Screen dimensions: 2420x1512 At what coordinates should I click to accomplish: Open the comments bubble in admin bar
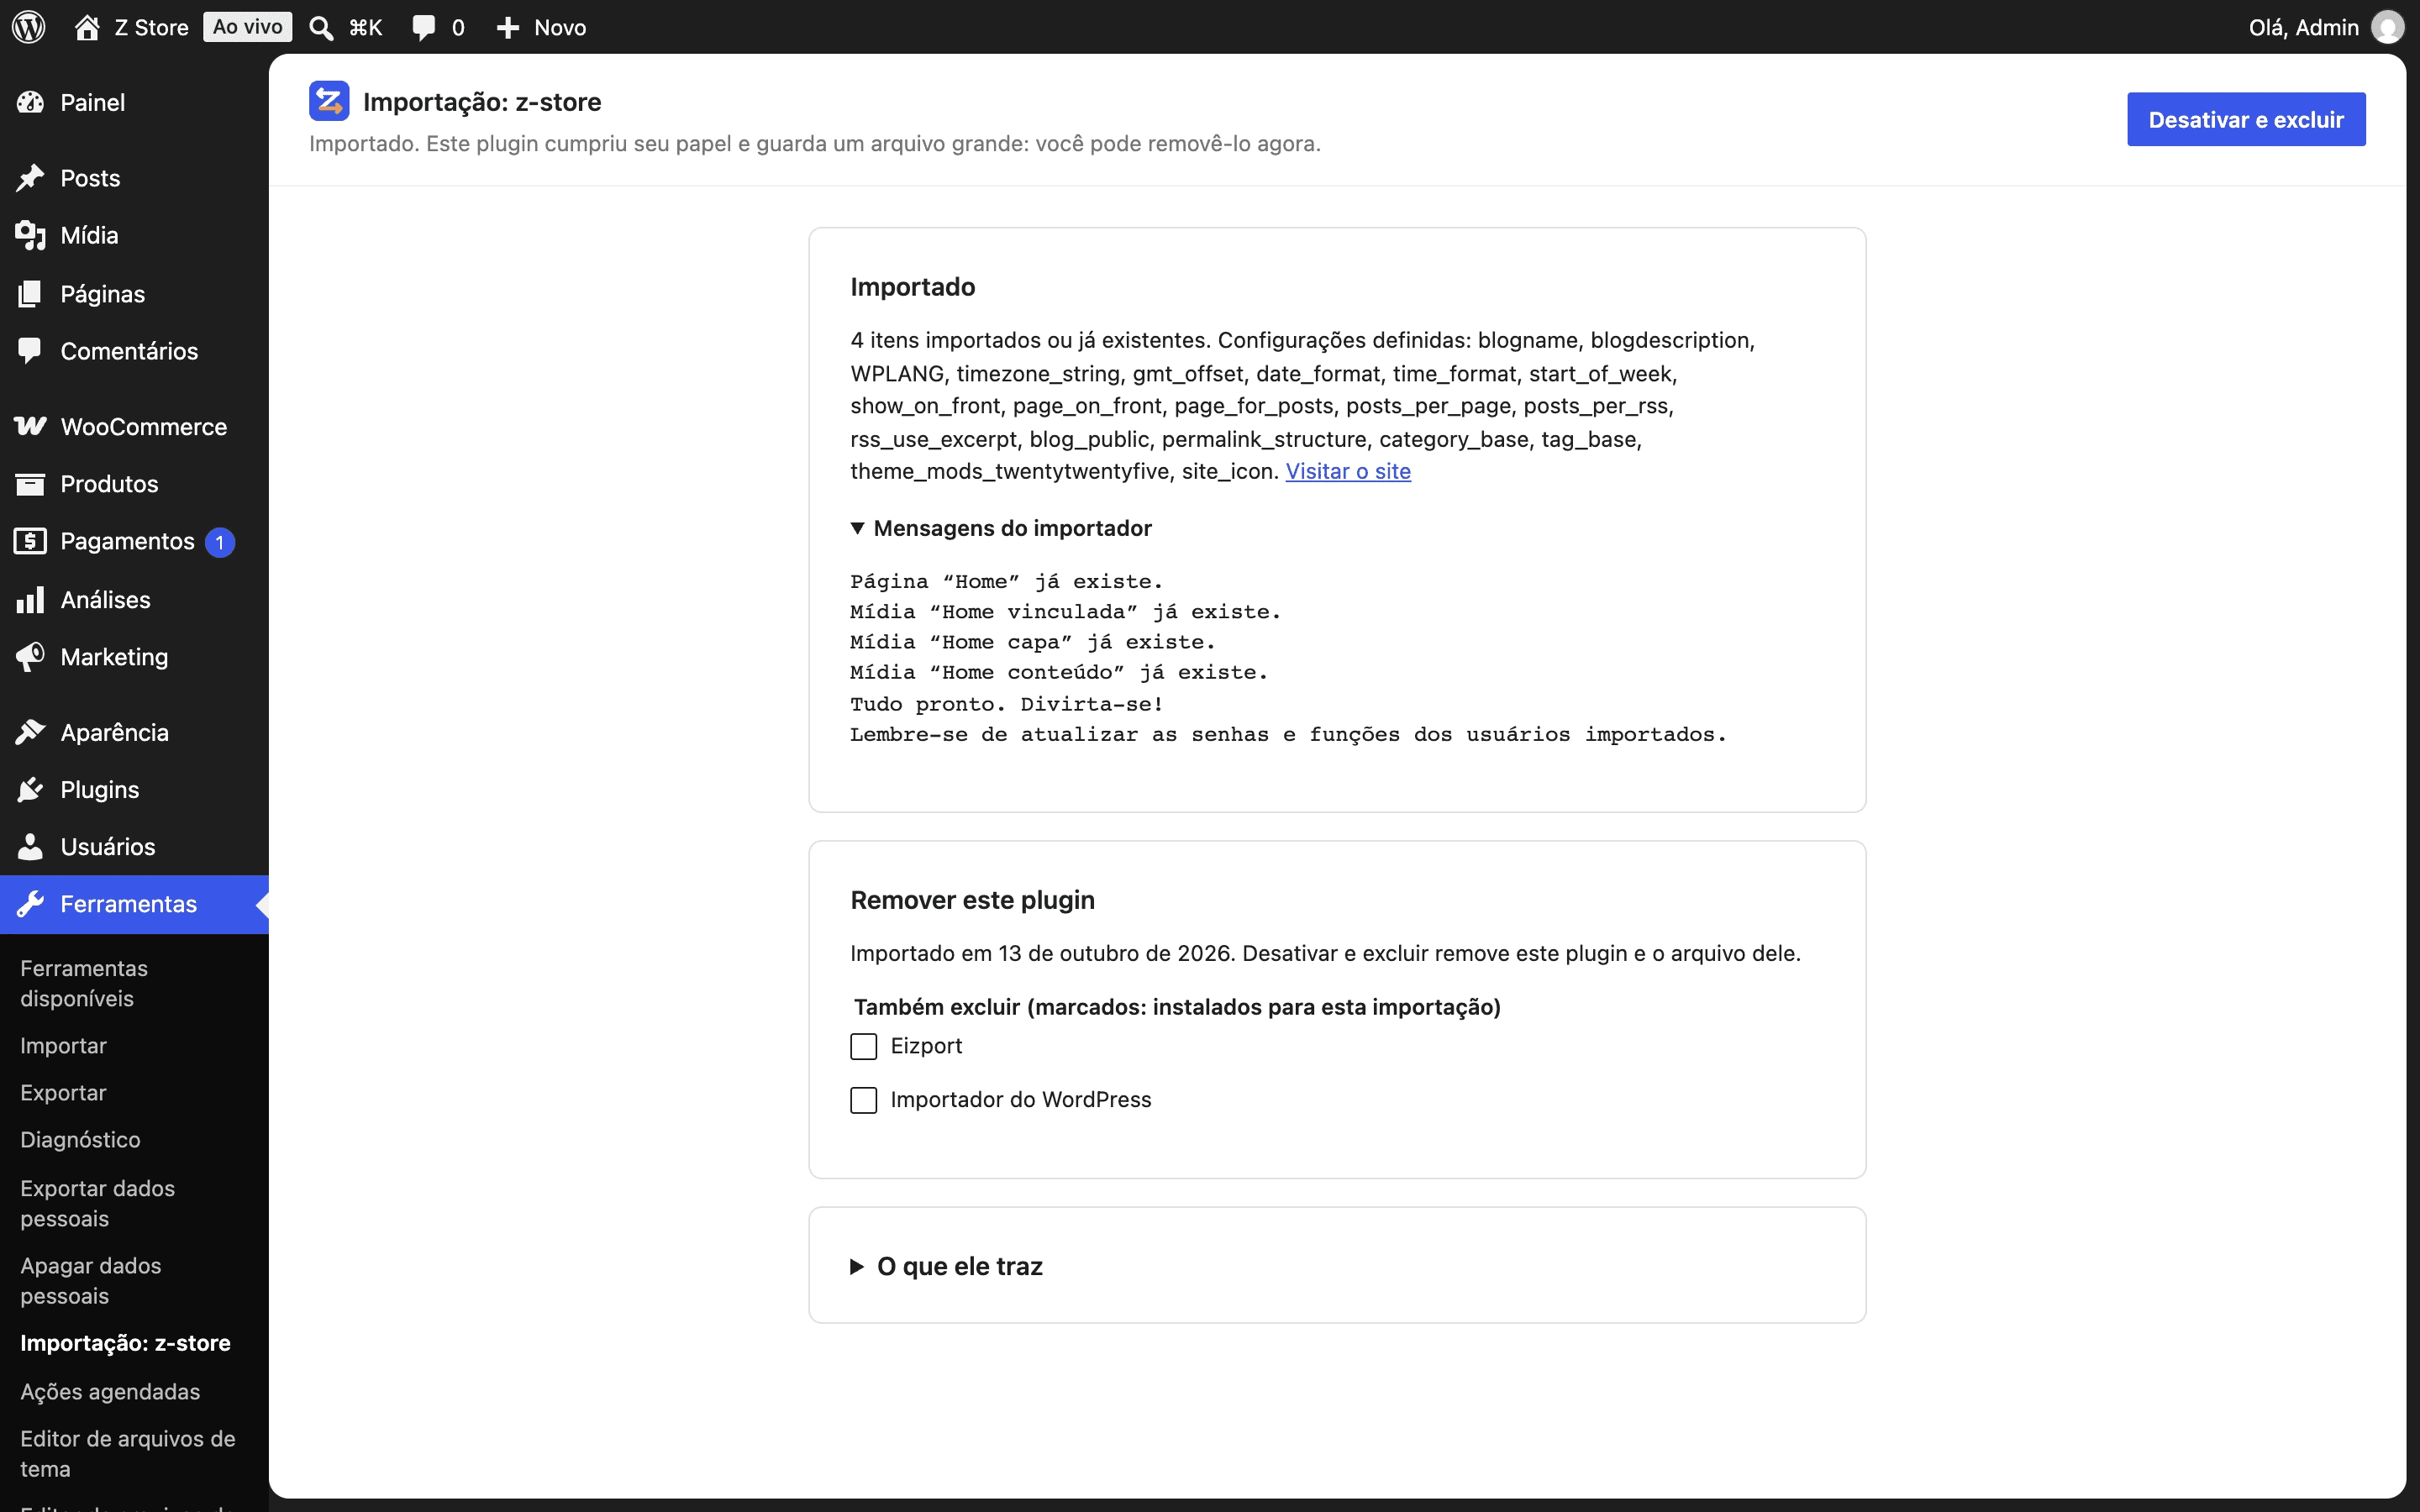(x=424, y=27)
